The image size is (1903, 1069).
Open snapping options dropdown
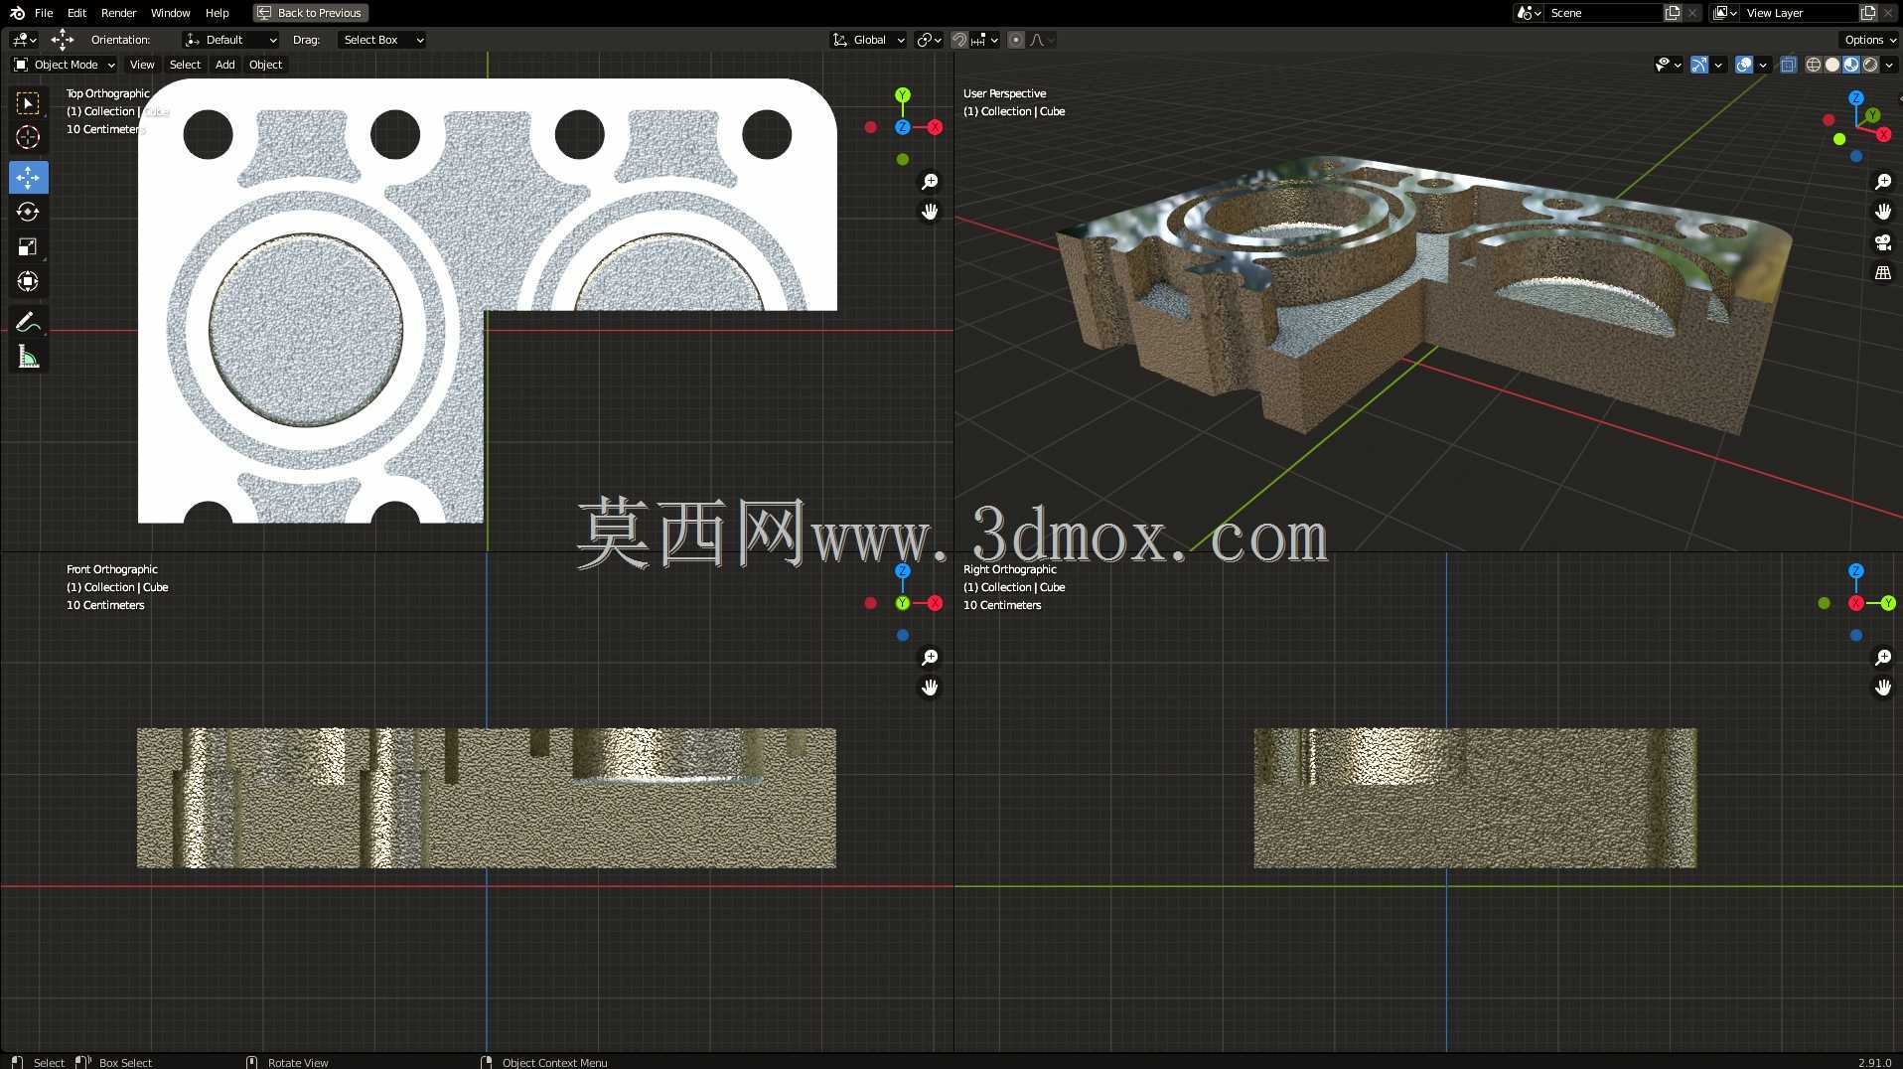[x=984, y=40]
